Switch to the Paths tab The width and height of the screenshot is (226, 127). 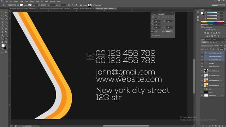pos(214,40)
